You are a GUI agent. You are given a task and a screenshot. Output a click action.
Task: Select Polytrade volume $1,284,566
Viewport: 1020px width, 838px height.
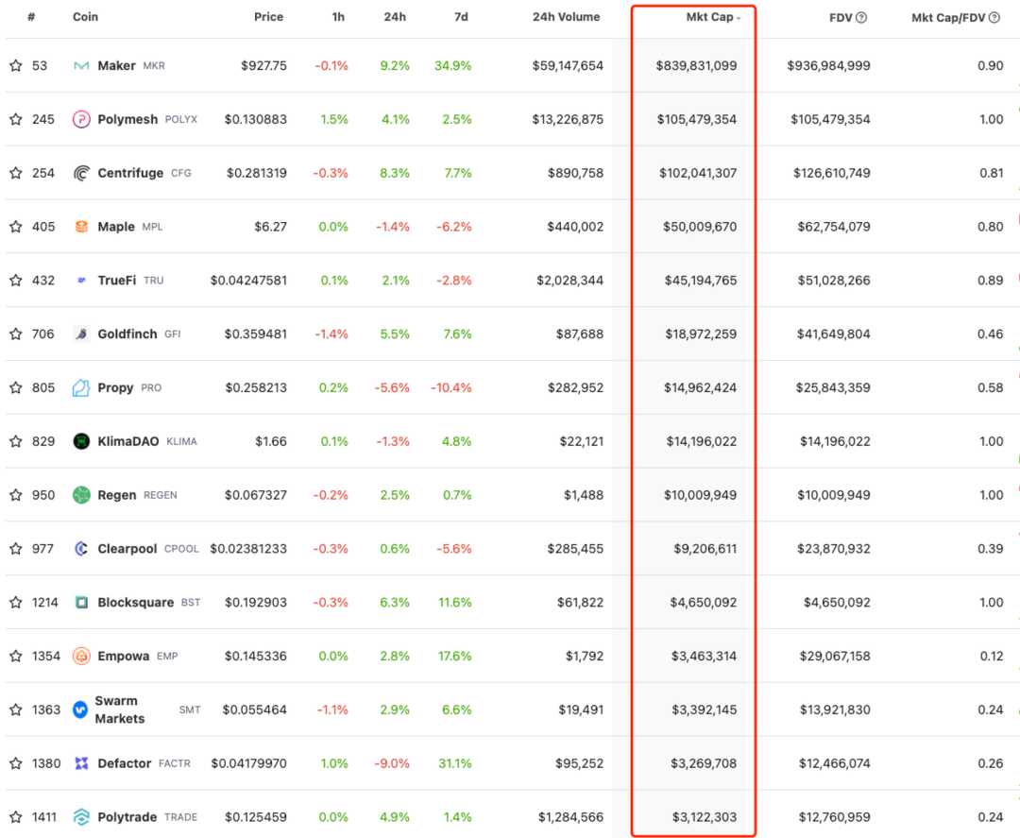point(570,817)
